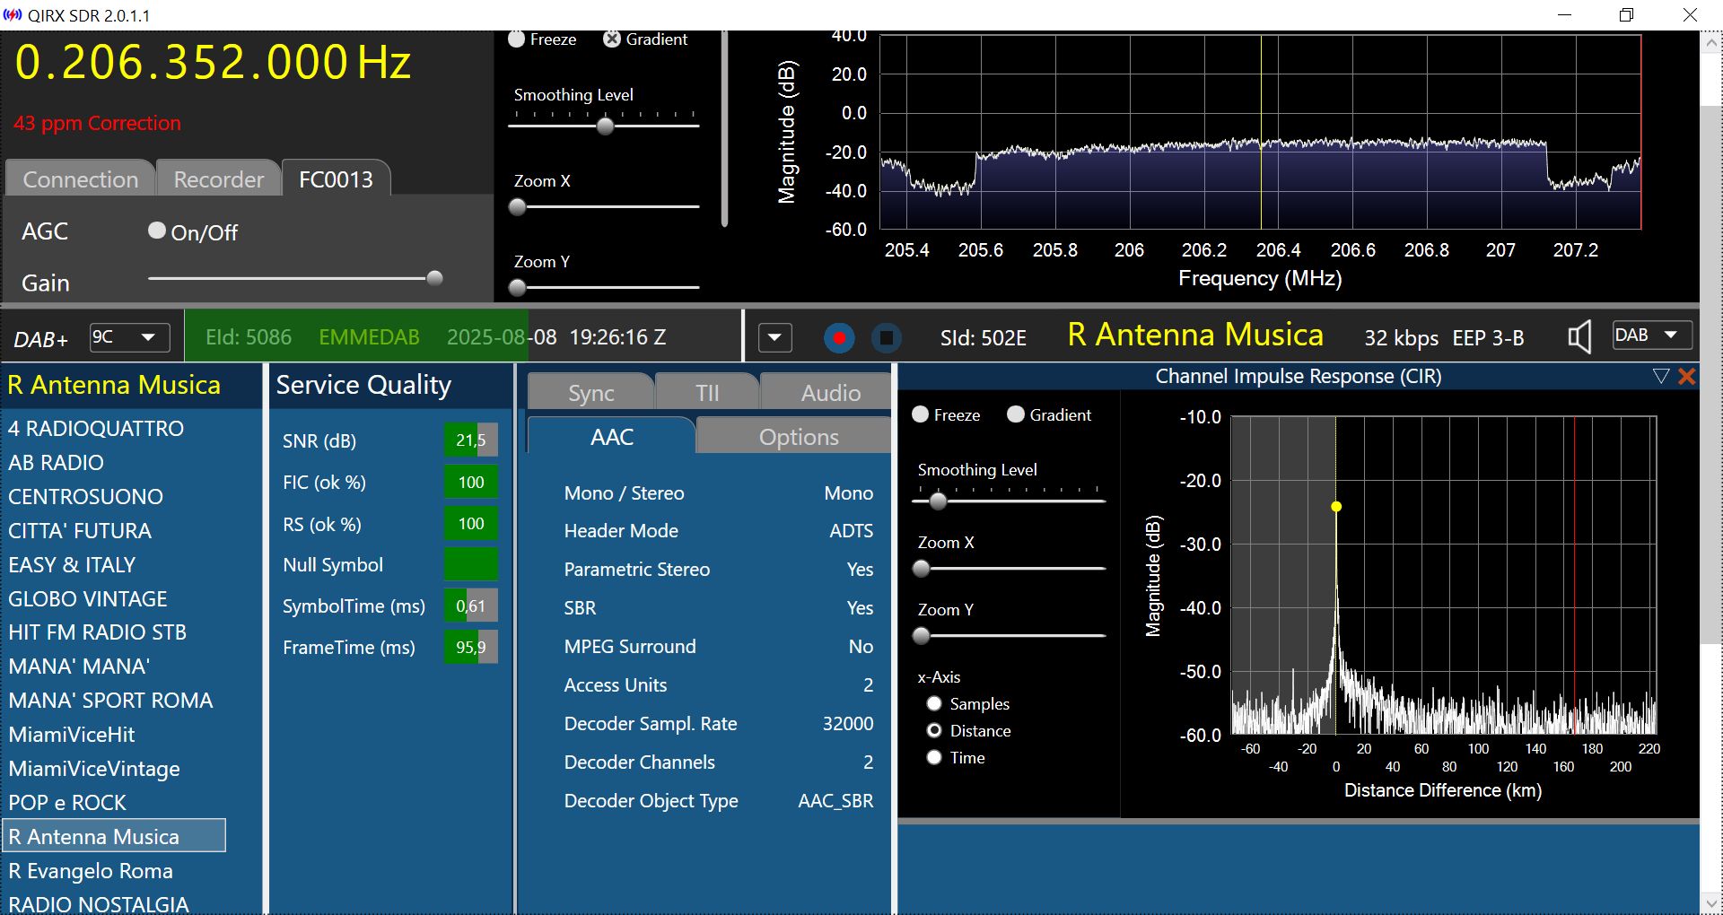
Task: Open the DAB audio mode dropdown
Action: tap(1651, 335)
